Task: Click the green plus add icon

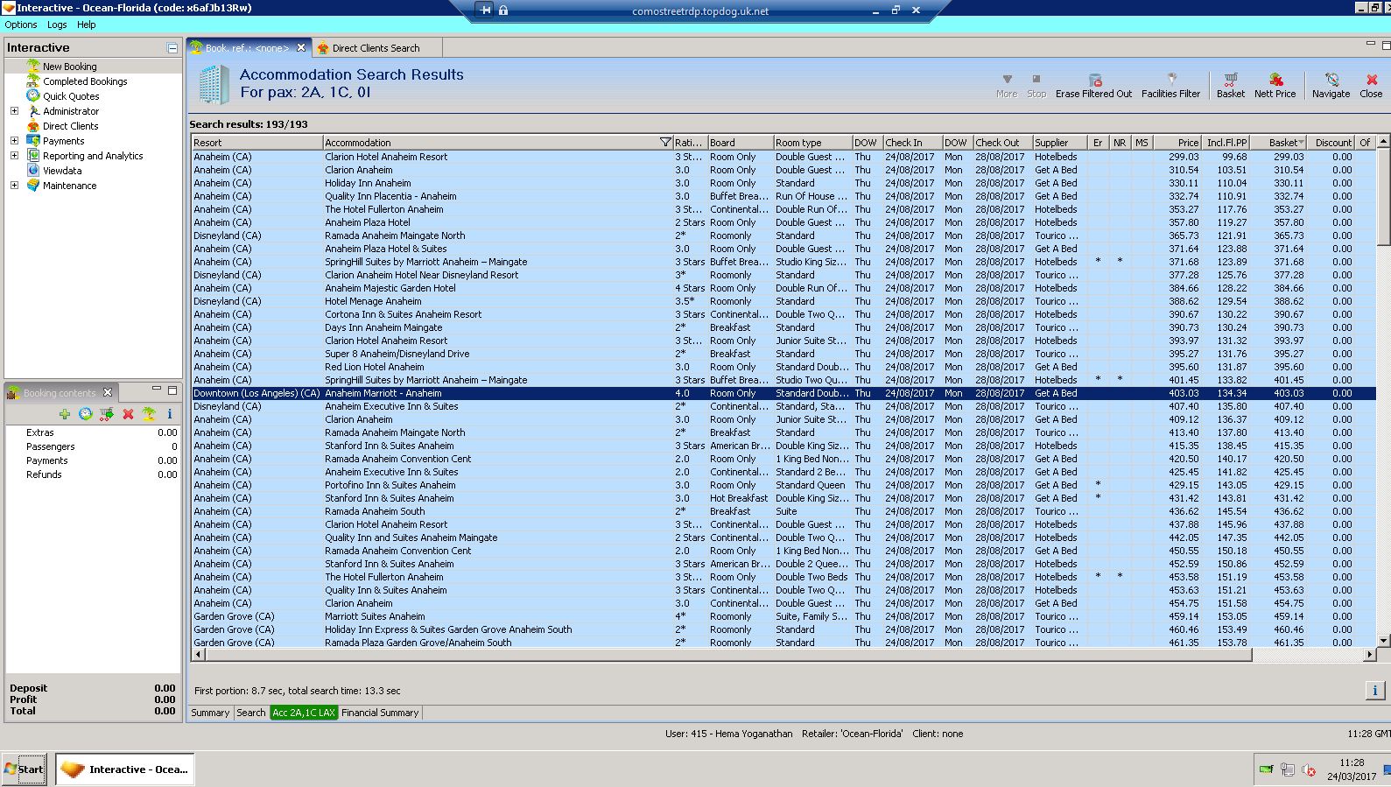Action: click(64, 414)
